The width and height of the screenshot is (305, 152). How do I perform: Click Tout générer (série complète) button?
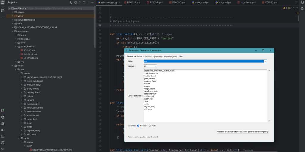[x=256, y=132]
